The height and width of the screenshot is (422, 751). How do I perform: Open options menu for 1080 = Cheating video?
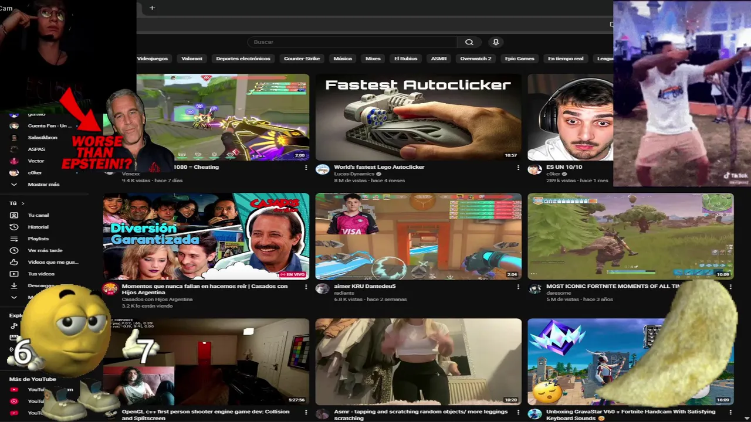tap(306, 168)
